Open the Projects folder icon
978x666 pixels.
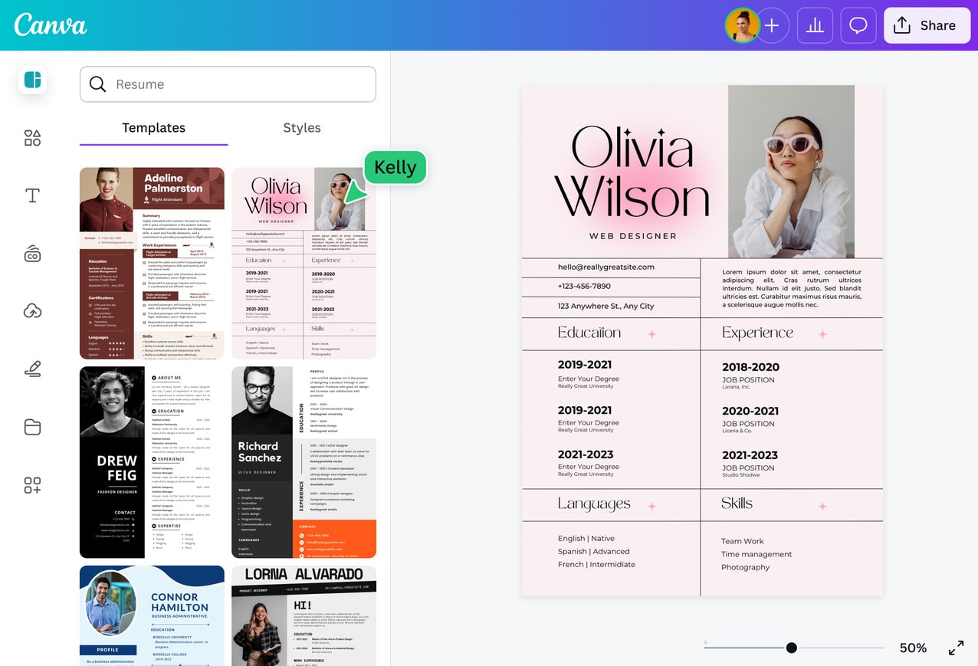tap(32, 427)
